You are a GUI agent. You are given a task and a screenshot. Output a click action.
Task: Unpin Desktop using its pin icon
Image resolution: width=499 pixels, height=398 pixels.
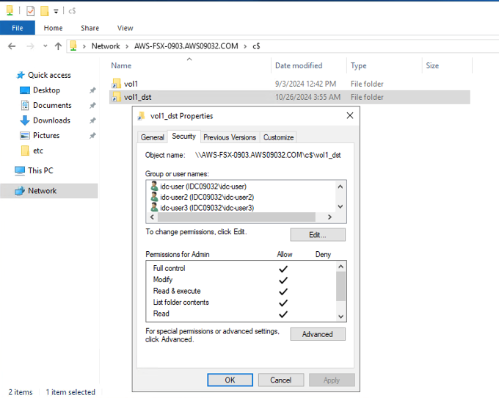[92, 90]
